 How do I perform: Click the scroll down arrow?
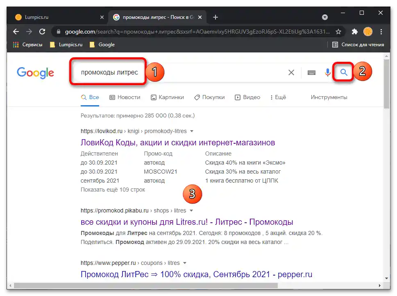[x=386, y=278]
